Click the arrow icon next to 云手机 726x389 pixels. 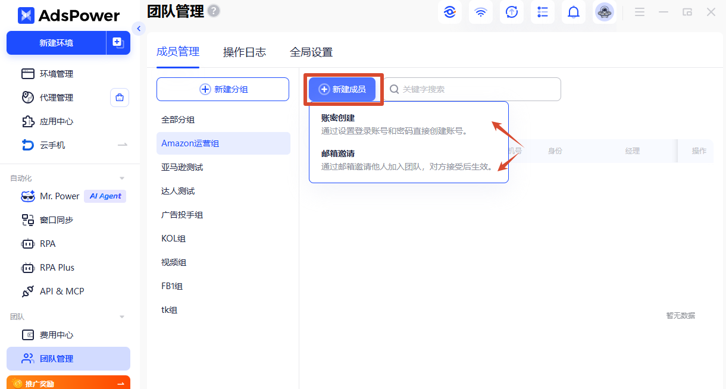point(123,145)
